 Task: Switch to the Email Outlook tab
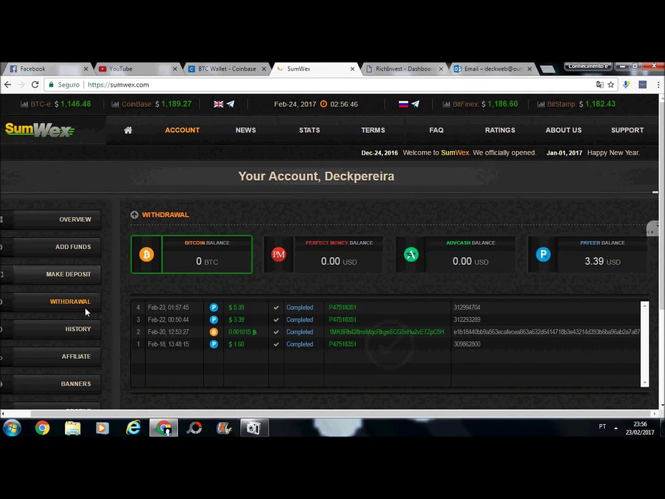point(492,69)
